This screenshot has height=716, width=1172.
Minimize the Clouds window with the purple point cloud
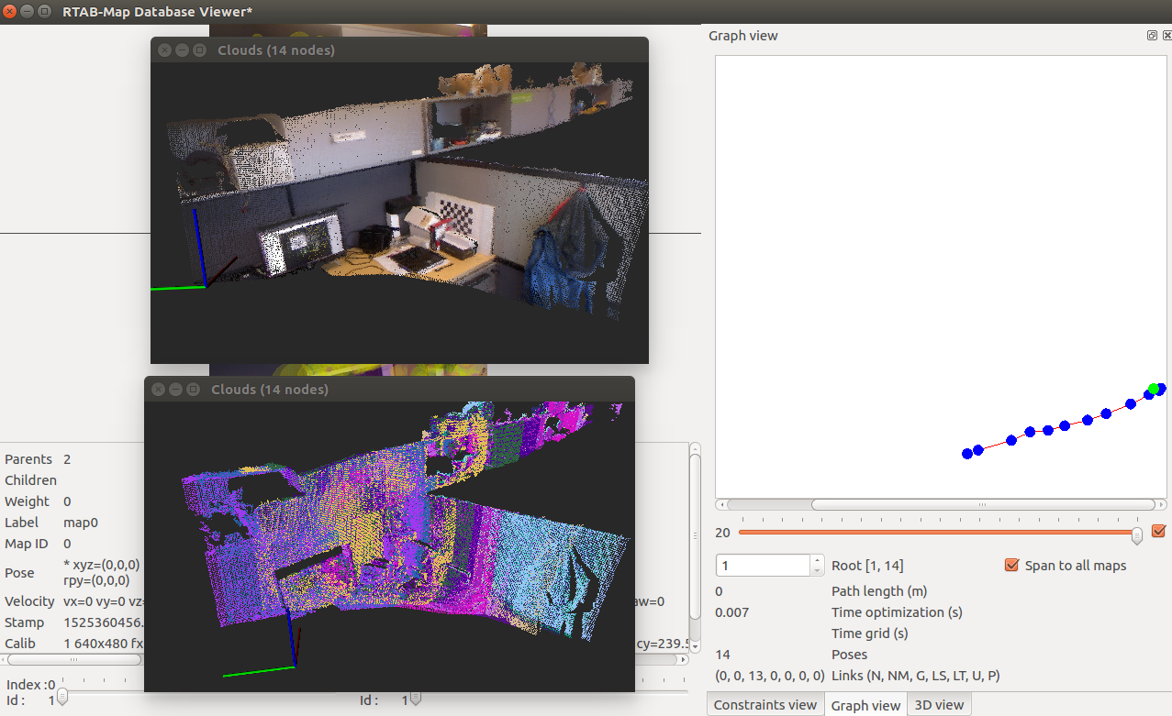tap(175, 390)
